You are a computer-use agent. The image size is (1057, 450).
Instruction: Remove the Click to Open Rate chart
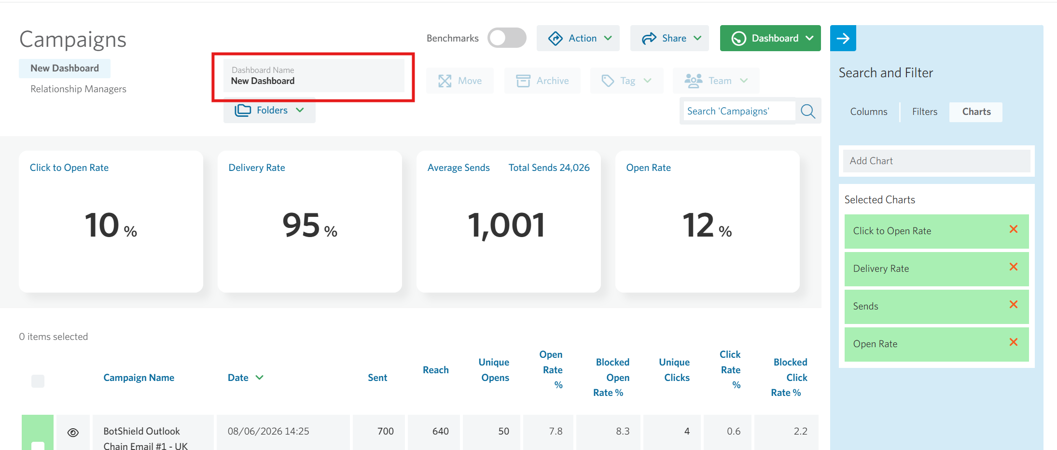click(1014, 229)
